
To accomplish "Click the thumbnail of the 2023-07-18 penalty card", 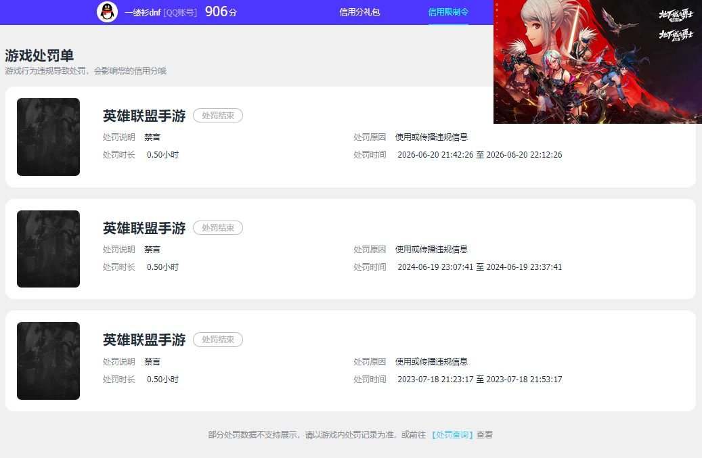I will (x=48, y=361).
